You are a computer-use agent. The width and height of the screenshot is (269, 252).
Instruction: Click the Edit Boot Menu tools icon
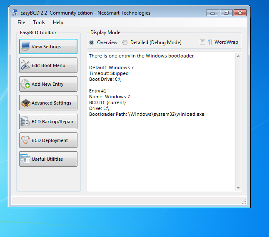[x=25, y=65]
